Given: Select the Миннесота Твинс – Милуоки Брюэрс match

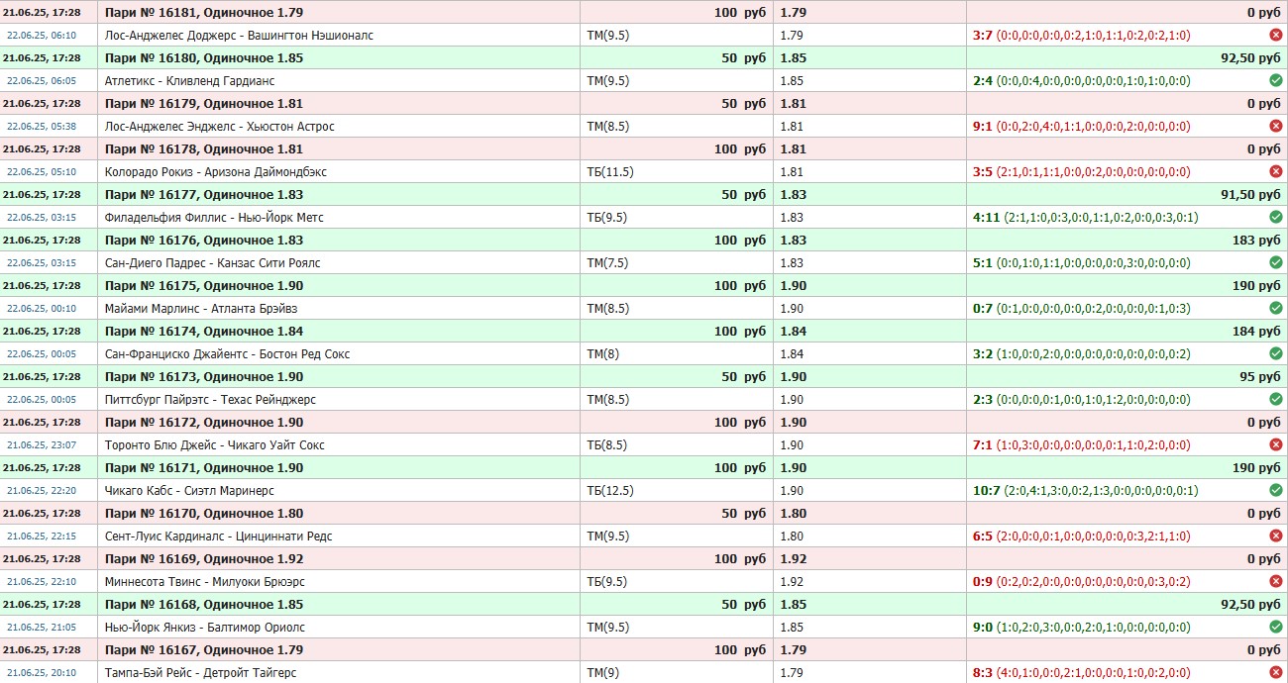Looking at the screenshot, I should click(205, 582).
